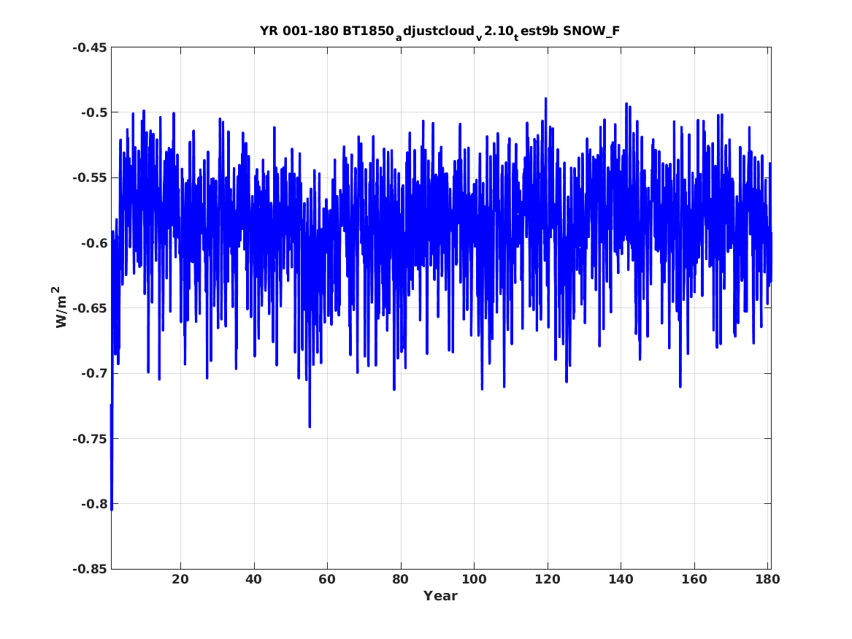
Task: Click the x-axis tick label 160
Action: [694, 579]
